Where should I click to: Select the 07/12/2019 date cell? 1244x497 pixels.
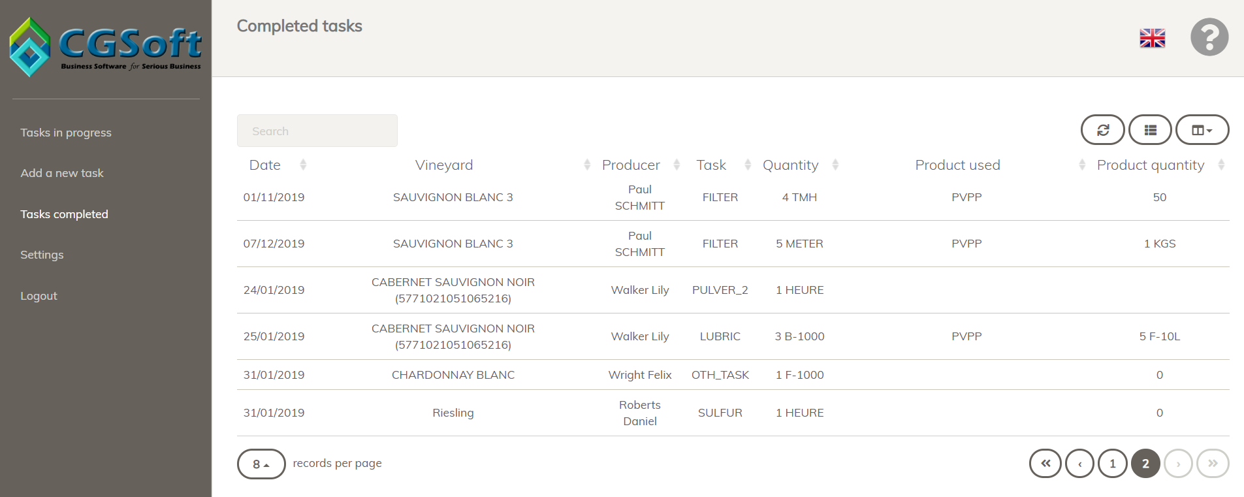pyautogui.click(x=274, y=244)
